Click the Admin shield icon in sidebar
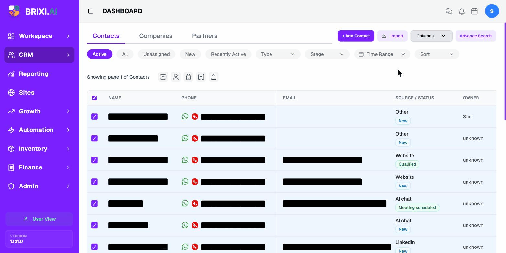This screenshot has height=253, width=506. [x=11, y=186]
